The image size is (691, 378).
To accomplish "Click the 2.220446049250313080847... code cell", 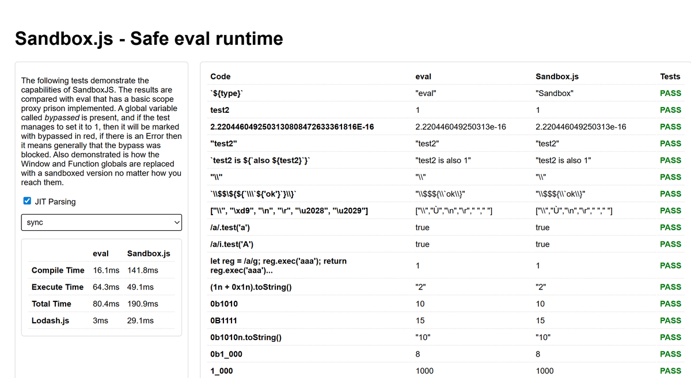I will [x=292, y=127].
